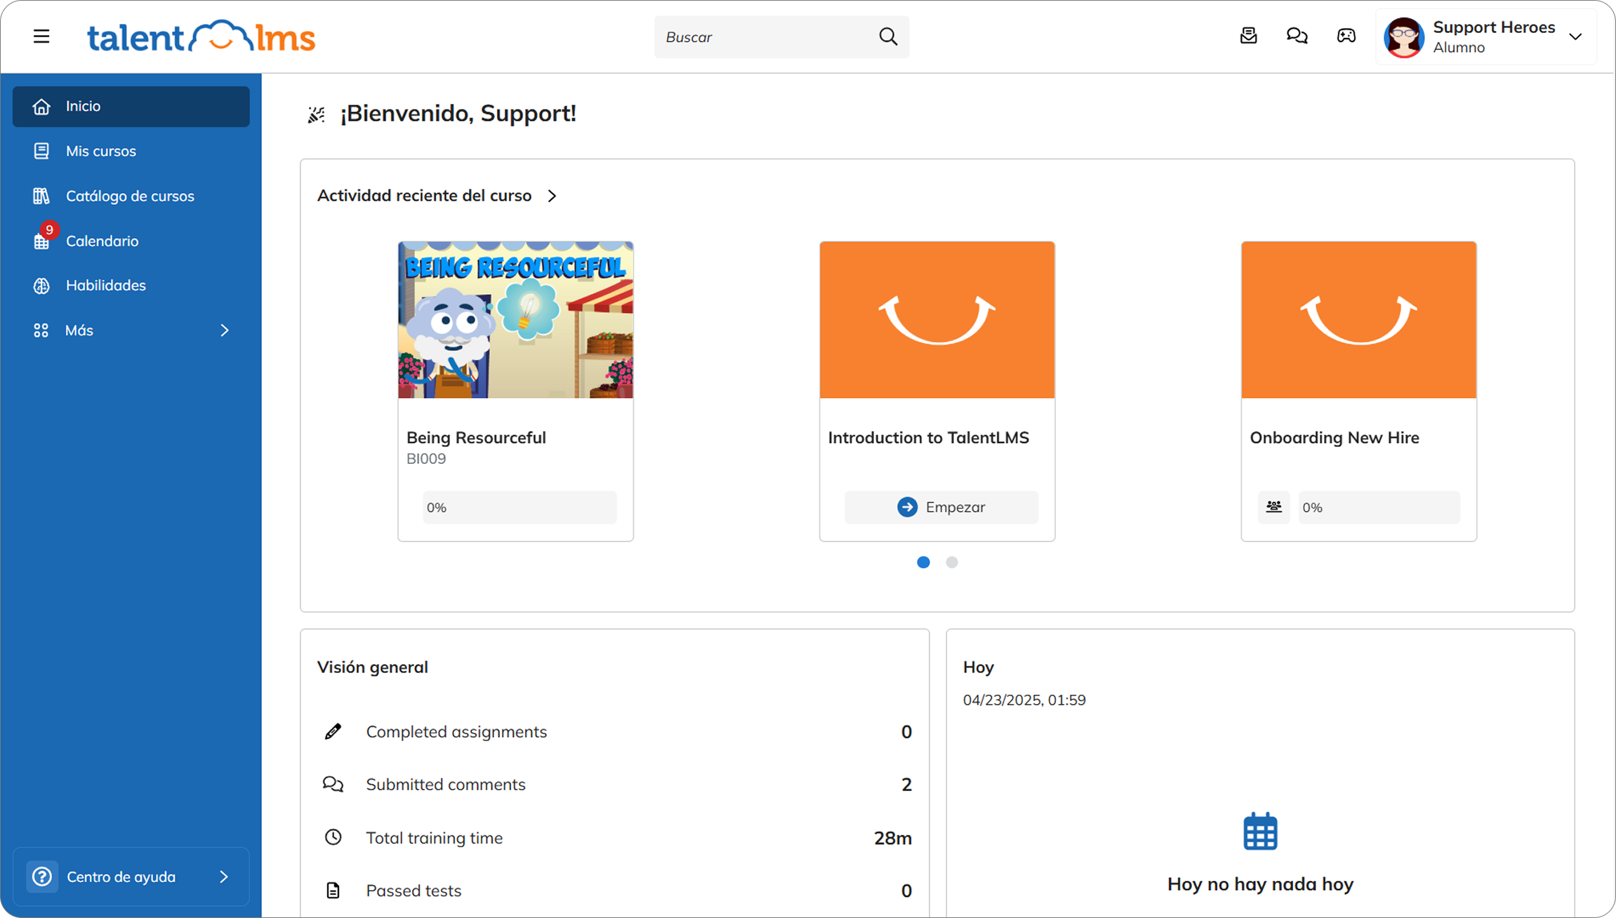Open the gamification controller icon

click(1346, 36)
